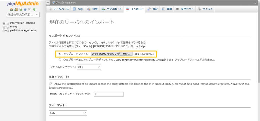The height and width of the screenshot is (121, 260).
Task: Open the 設定 settings tab
Action: (152, 9)
